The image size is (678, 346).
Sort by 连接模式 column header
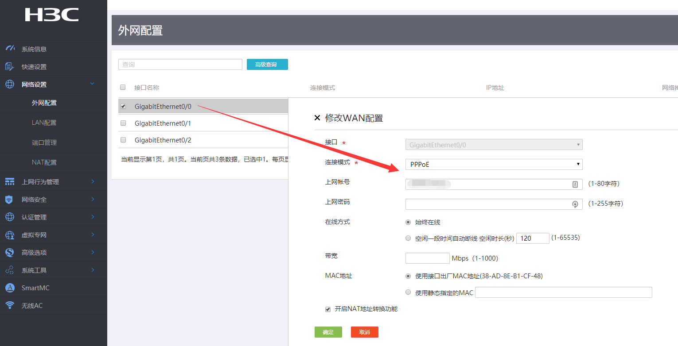click(x=323, y=88)
